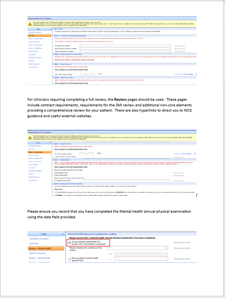The image size is (225, 298).
Task: Click systolic blood pressure field in QOF Coding screenshot
Action: pyautogui.click(x=83, y=74)
